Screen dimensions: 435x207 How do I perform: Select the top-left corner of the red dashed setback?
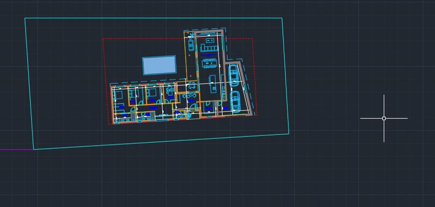coord(103,39)
